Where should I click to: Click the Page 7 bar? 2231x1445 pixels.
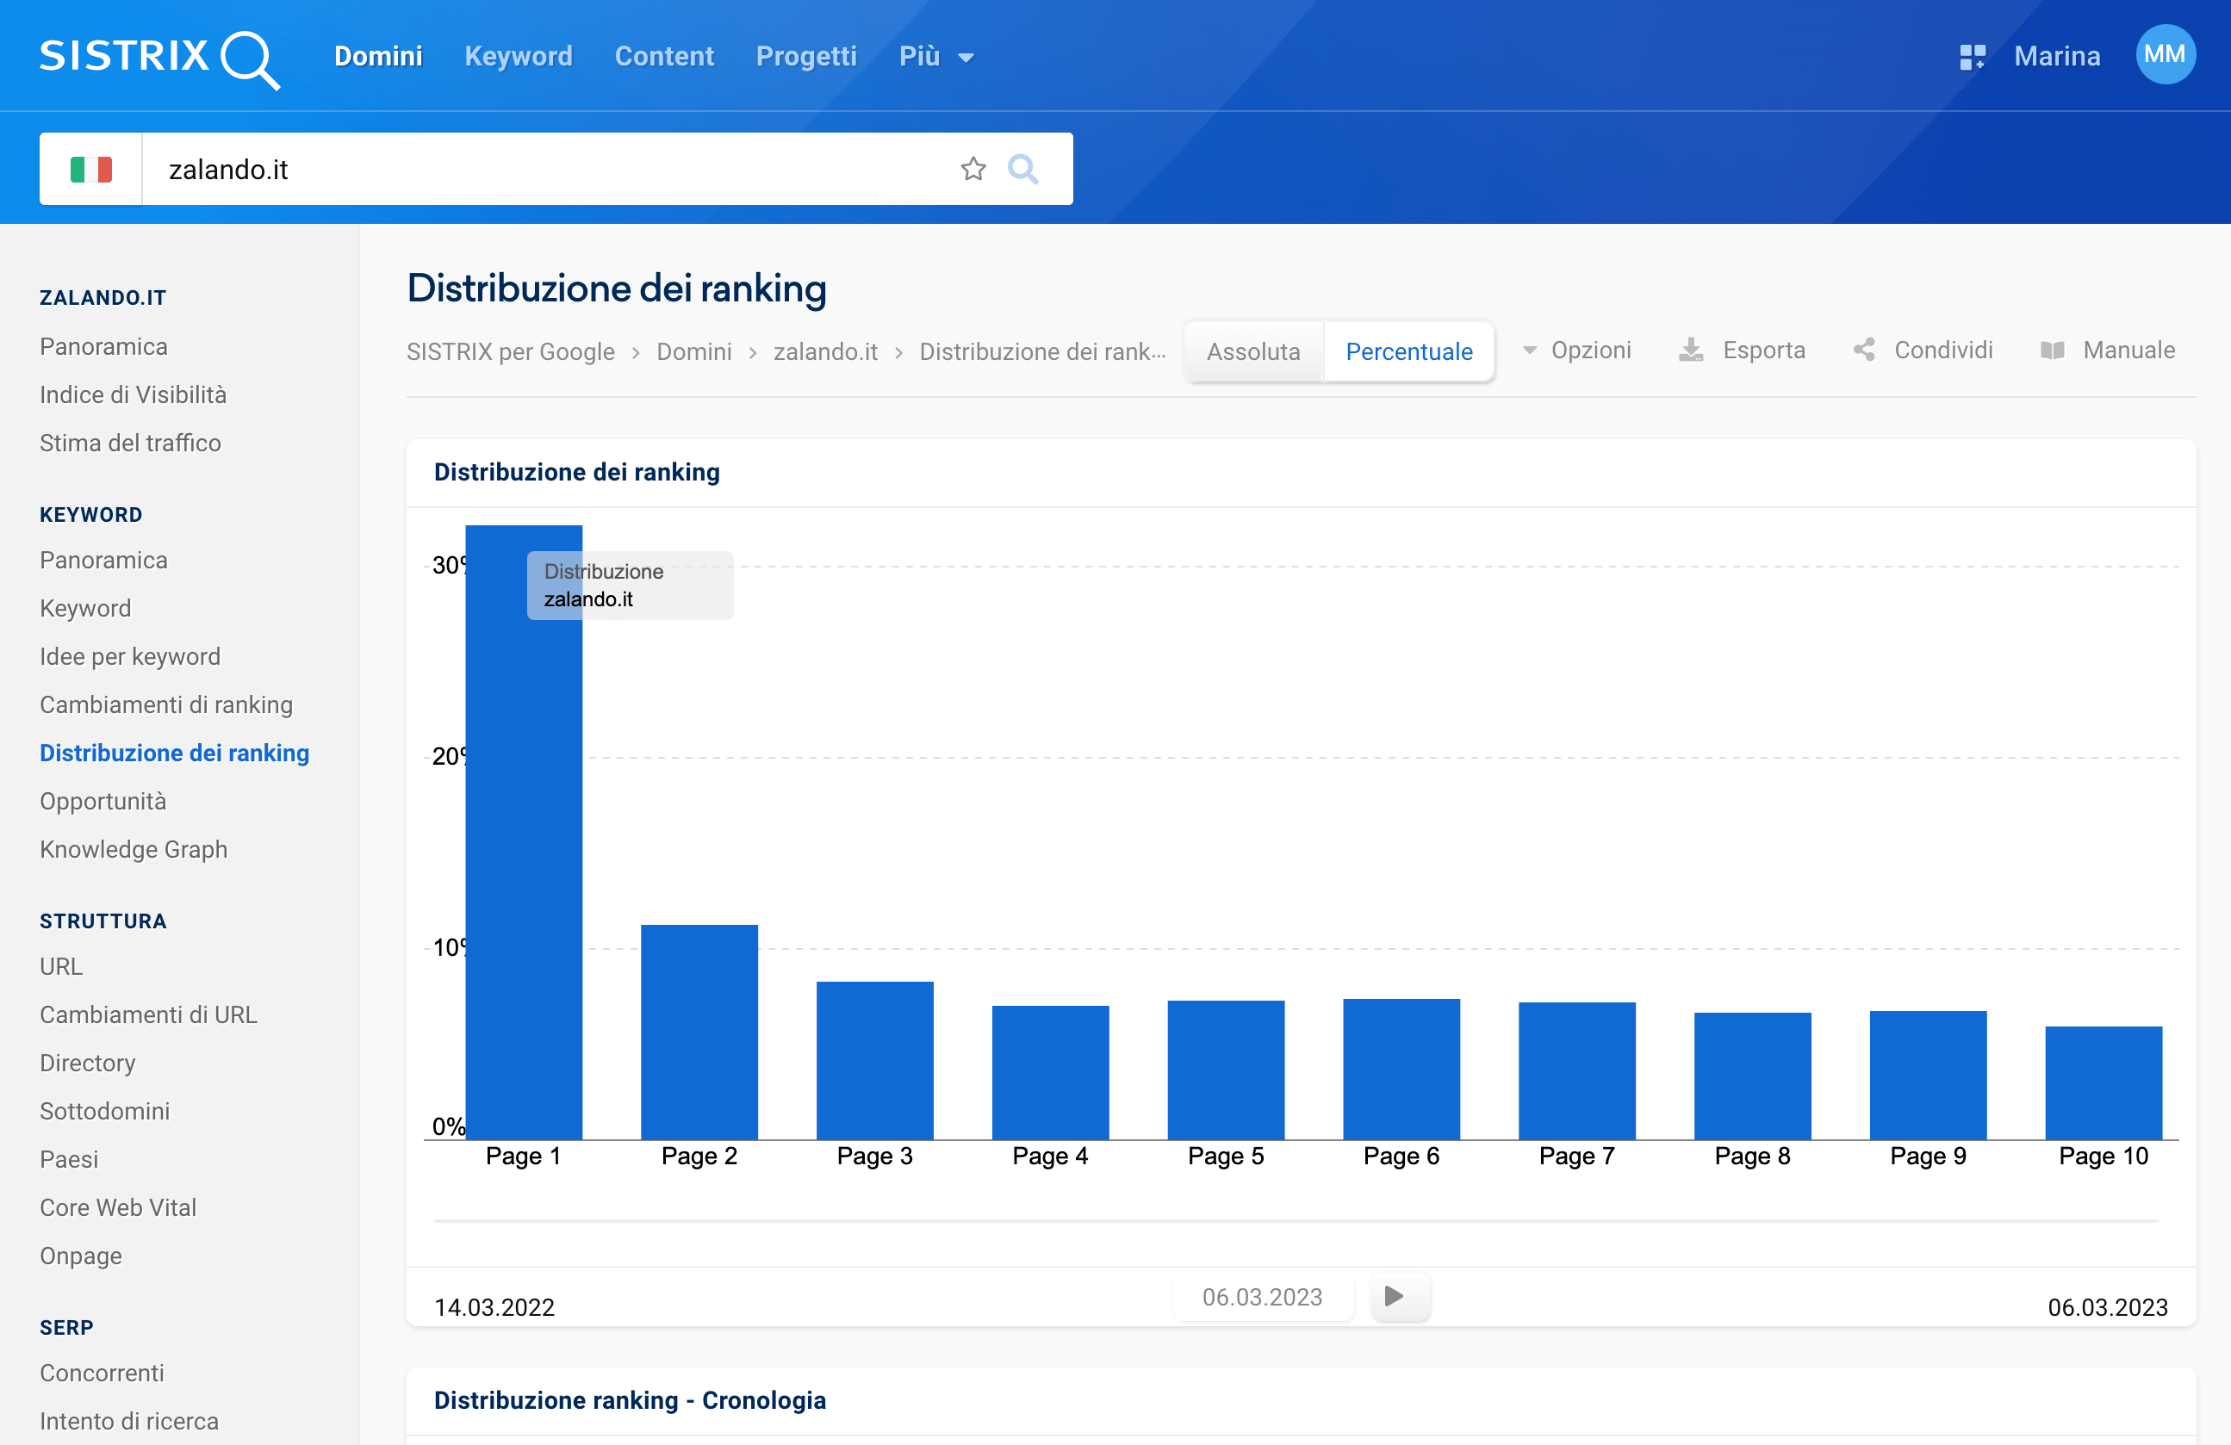click(1576, 1071)
